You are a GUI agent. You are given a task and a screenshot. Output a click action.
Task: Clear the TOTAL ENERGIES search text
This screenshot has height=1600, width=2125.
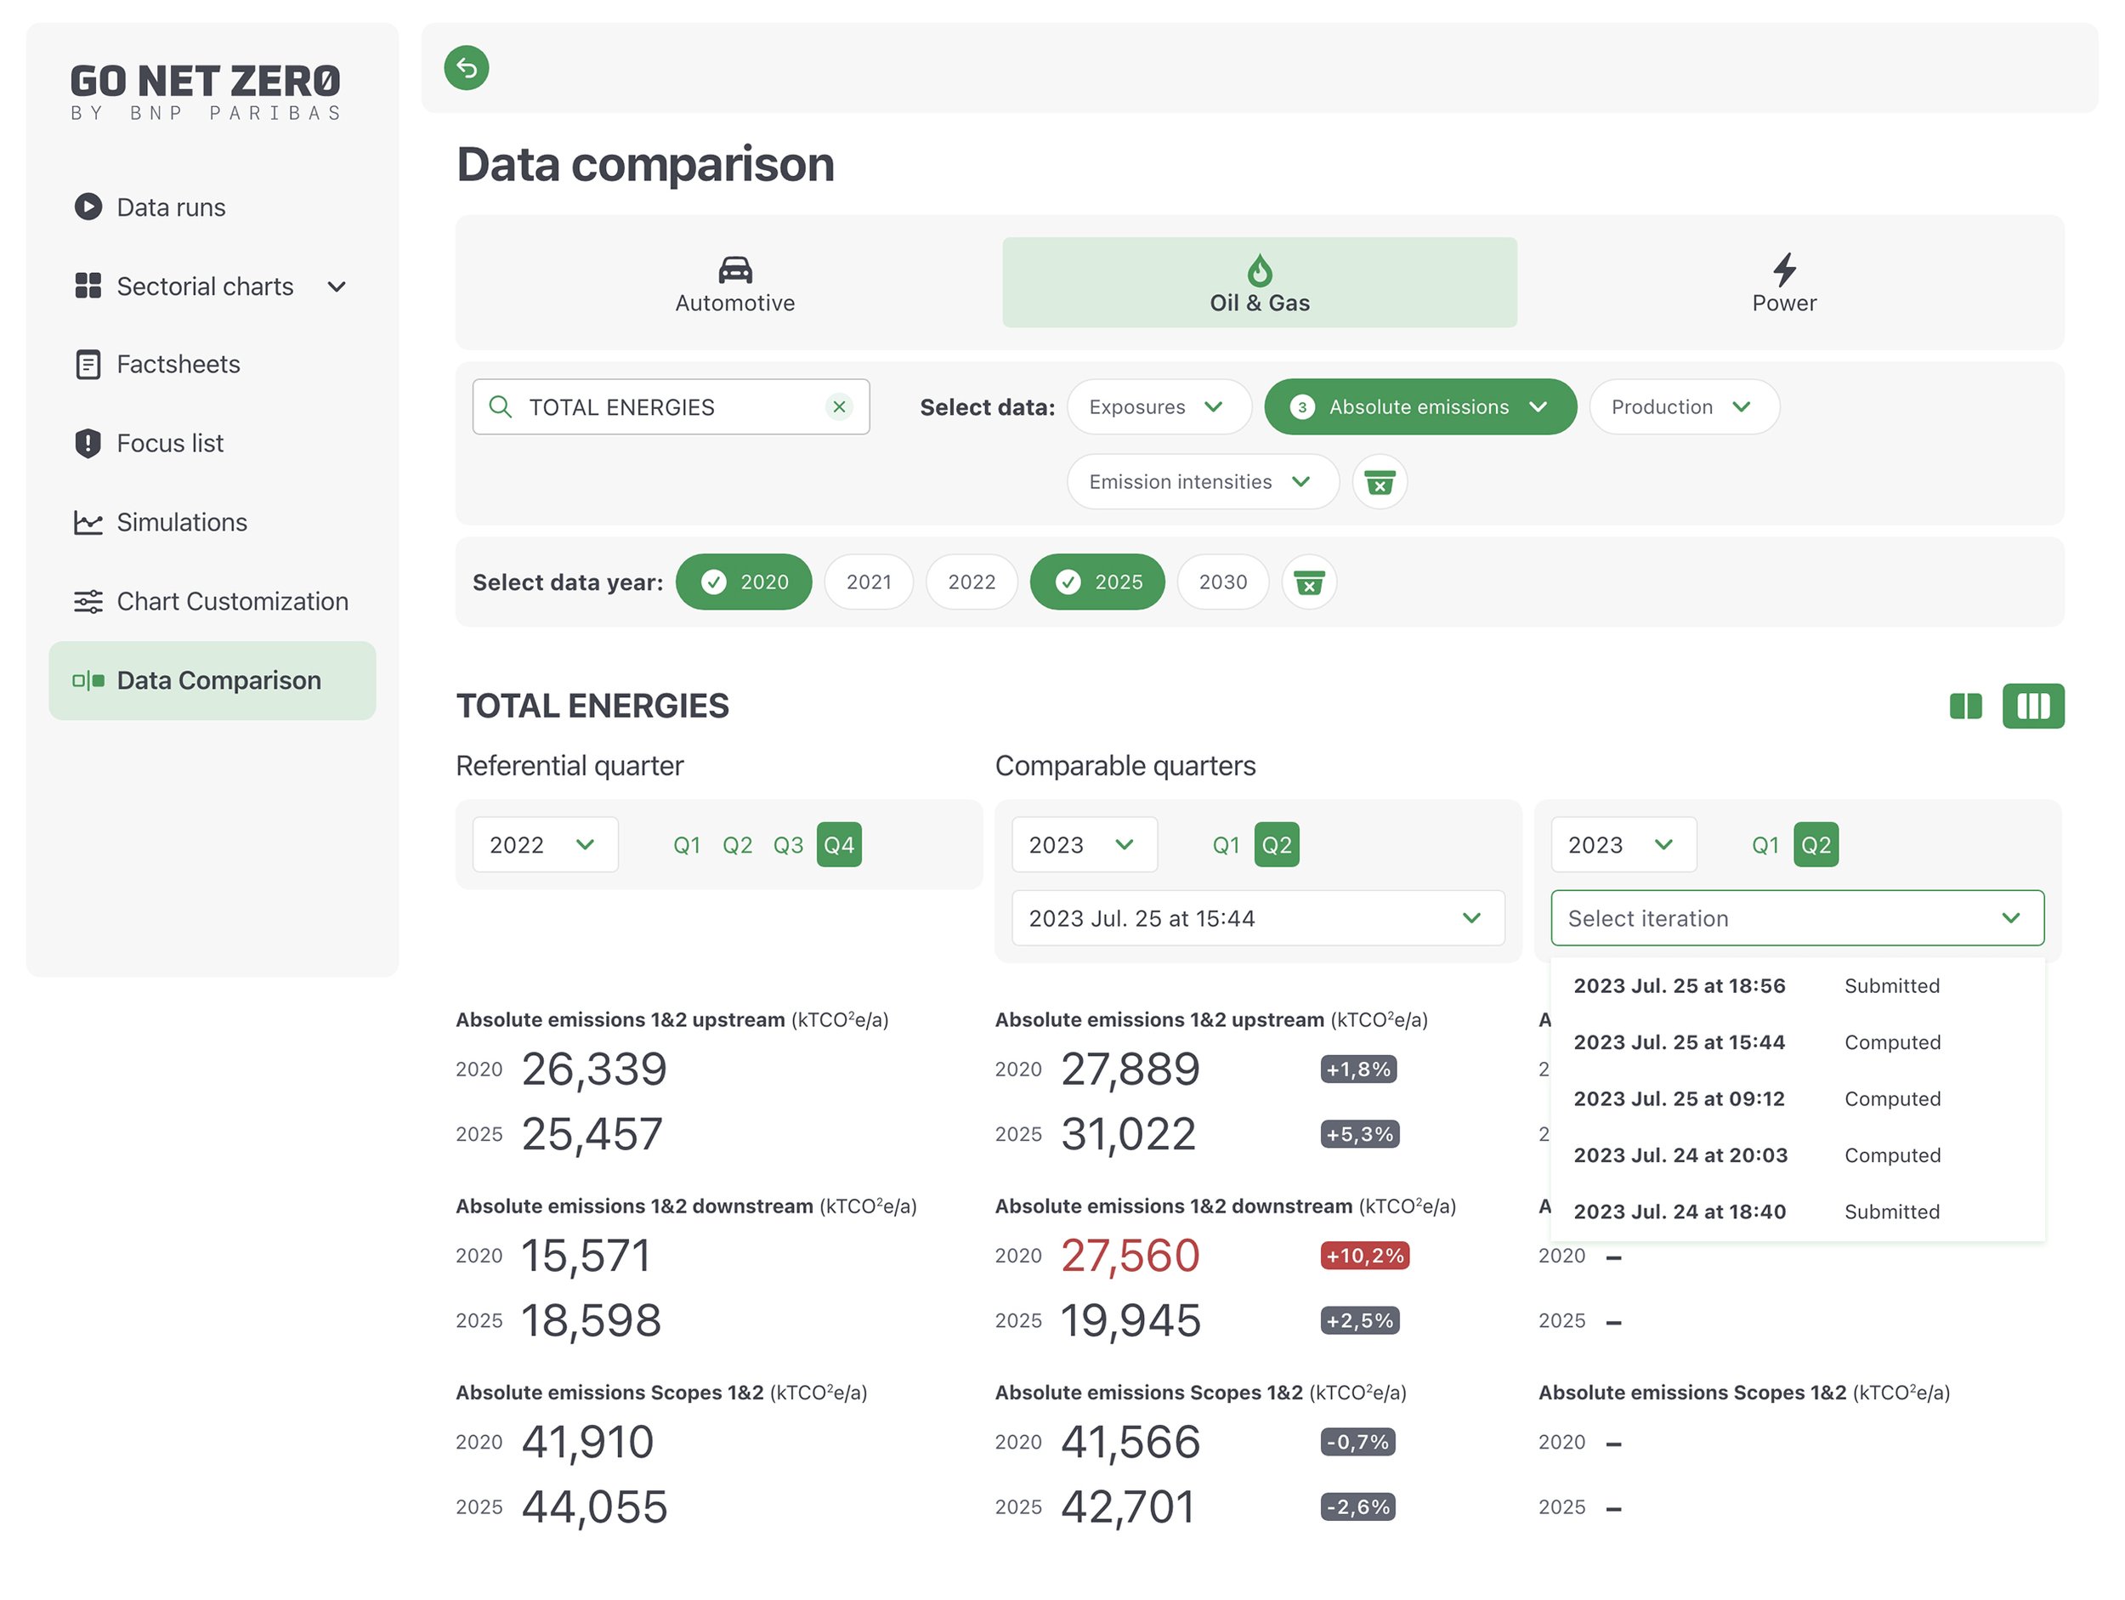(x=839, y=406)
